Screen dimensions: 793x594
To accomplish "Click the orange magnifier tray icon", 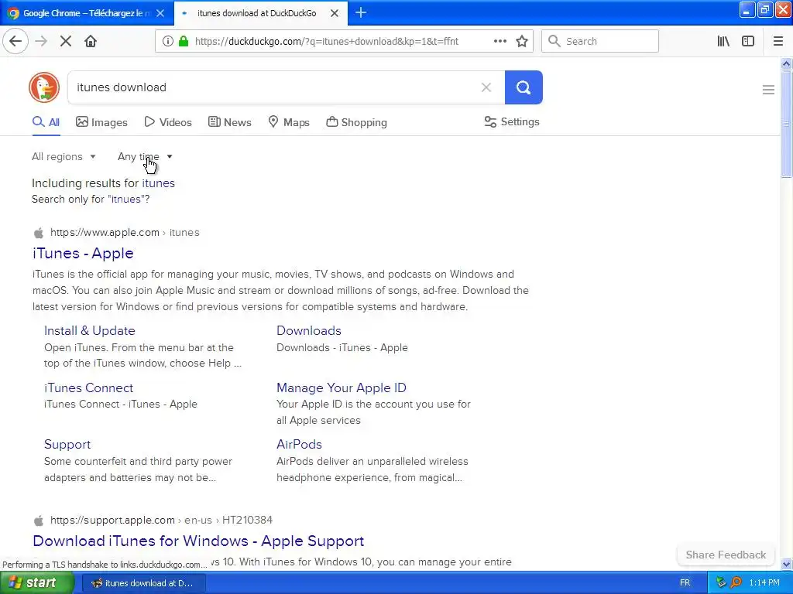I will [736, 582].
